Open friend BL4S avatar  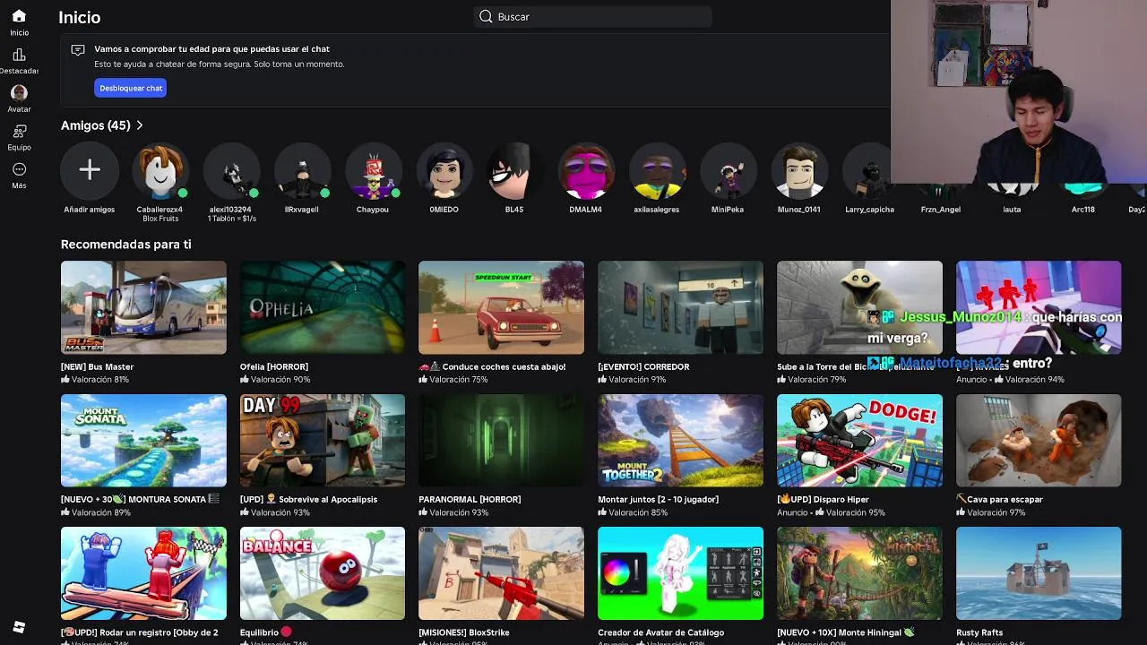(514, 170)
